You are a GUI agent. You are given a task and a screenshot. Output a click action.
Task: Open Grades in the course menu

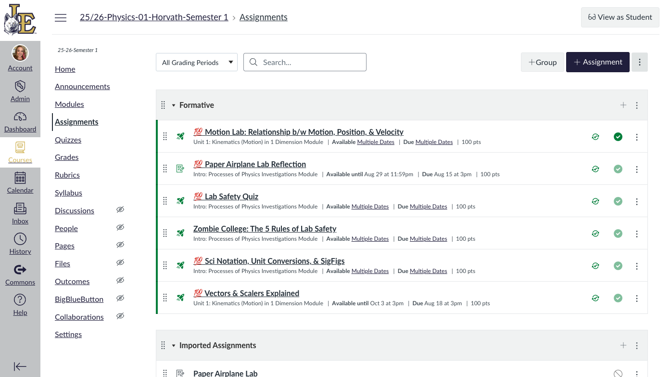tap(66, 157)
